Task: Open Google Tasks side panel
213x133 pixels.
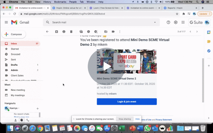Action: pos(209,51)
